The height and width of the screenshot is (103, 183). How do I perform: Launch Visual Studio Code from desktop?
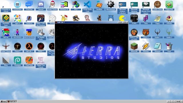[x=87, y=6]
